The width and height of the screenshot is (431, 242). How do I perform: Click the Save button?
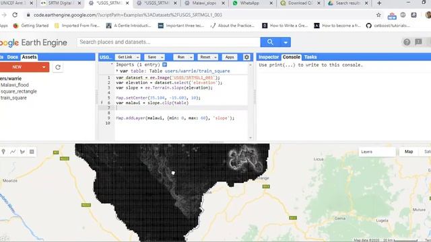152,57
